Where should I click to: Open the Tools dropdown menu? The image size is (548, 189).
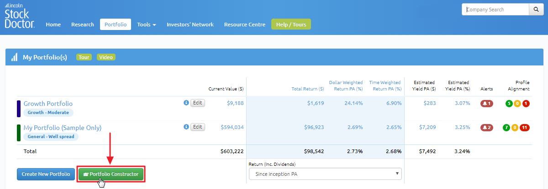click(147, 25)
